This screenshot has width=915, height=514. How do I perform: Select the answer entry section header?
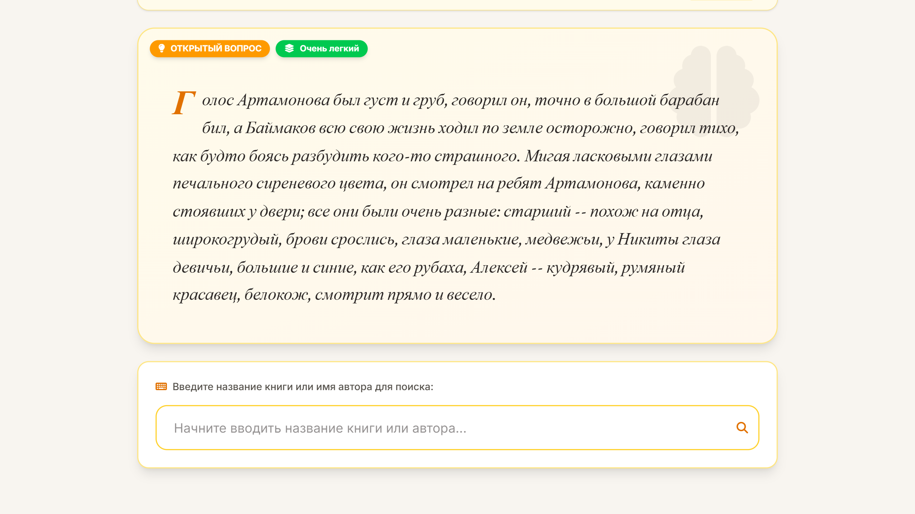302,386
